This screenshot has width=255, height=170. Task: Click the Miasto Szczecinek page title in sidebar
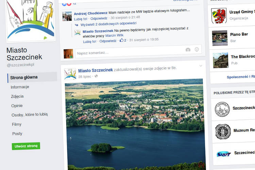[x=24, y=54]
